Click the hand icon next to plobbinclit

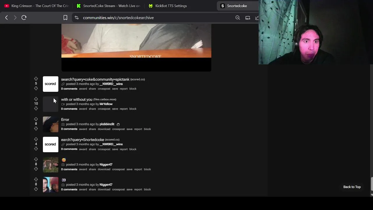(118, 124)
